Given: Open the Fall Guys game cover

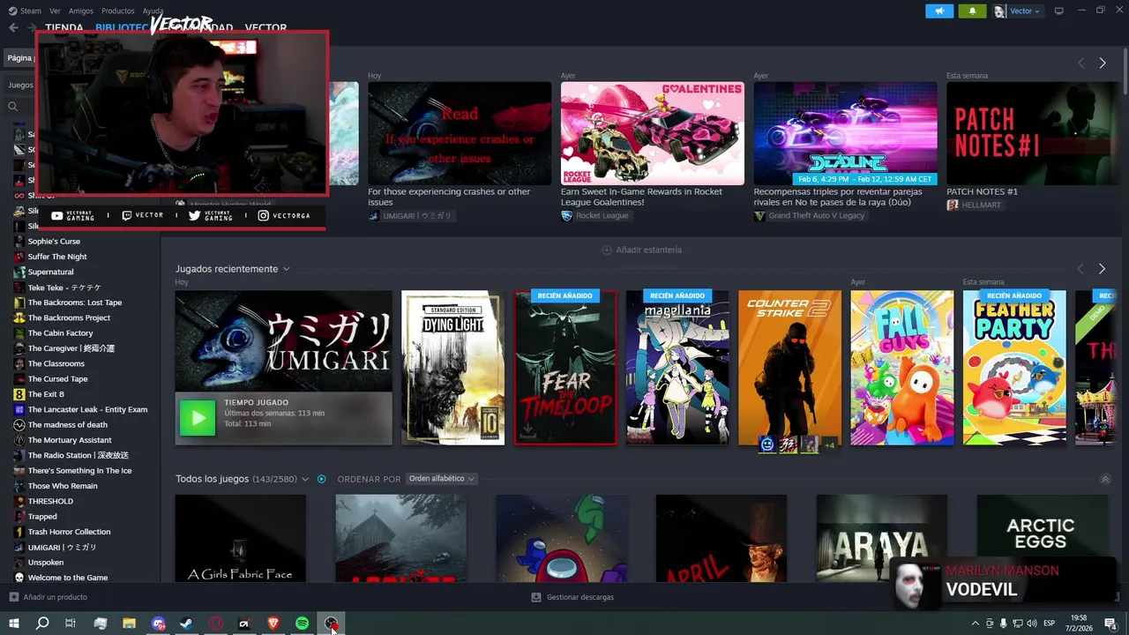Looking at the screenshot, I should 901,368.
